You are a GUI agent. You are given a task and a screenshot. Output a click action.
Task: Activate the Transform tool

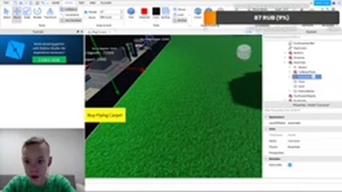click(x=50, y=13)
